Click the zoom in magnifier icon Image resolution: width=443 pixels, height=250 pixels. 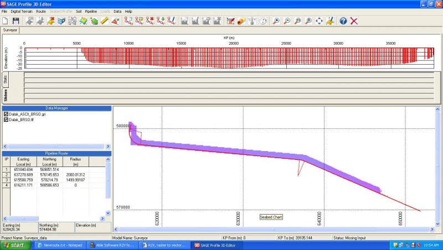click(x=276, y=21)
